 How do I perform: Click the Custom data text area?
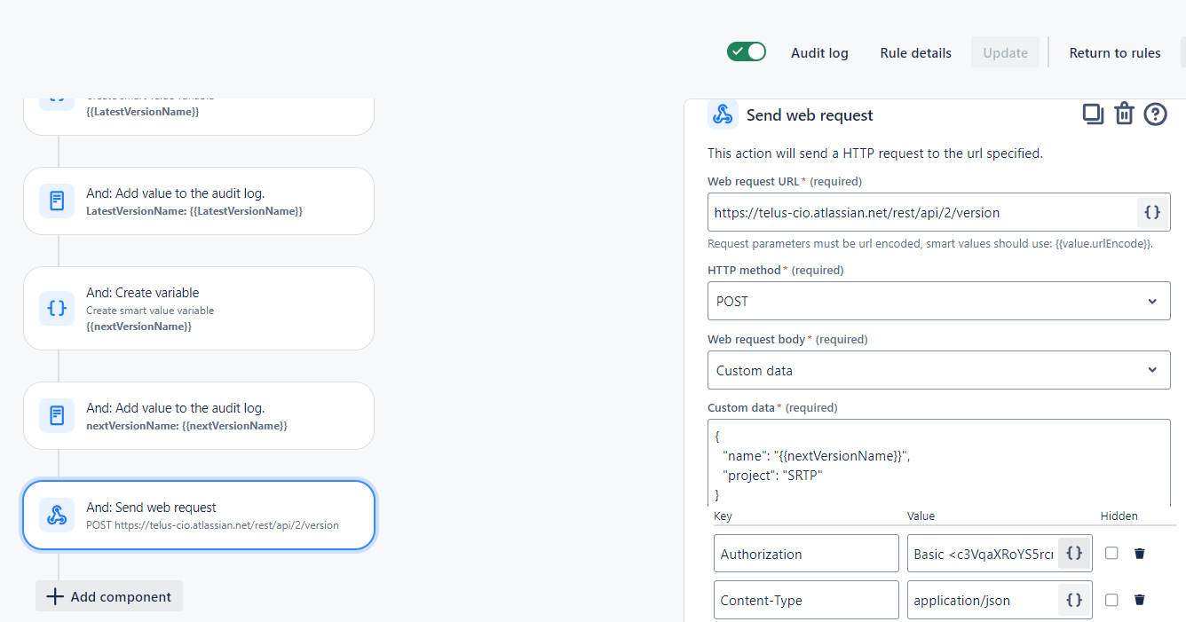click(x=938, y=464)
